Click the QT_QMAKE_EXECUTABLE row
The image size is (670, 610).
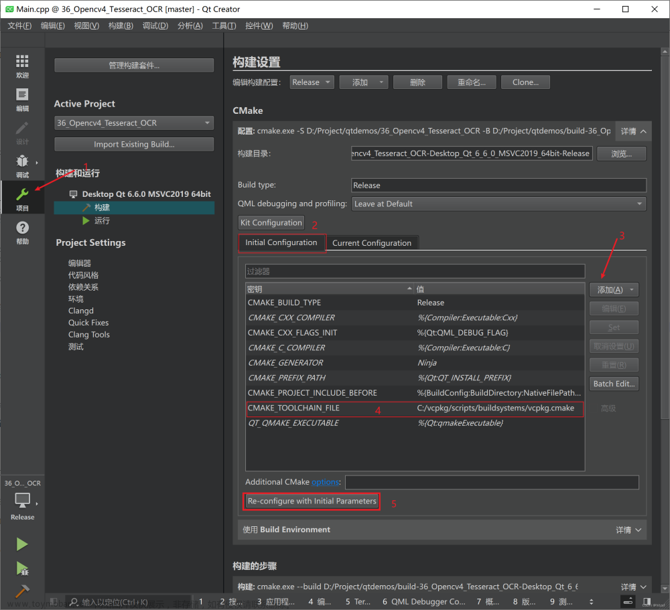pos(415,423)
